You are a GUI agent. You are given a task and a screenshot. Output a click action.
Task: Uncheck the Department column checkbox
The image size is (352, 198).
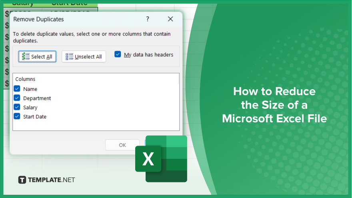coord(17,98)
